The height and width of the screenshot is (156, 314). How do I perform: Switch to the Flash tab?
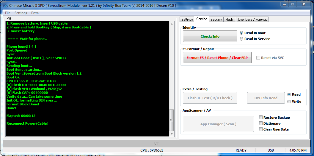click(229, 19)
